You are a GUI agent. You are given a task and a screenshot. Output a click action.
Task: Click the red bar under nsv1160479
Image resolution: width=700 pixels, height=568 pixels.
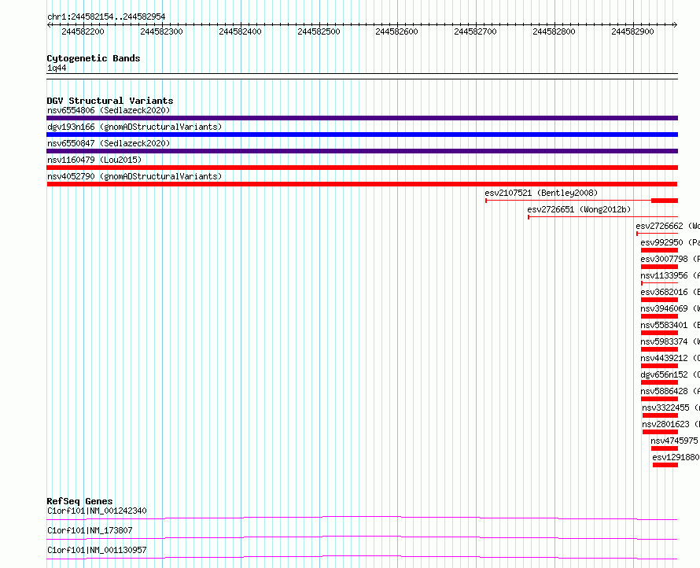[362, 168]
